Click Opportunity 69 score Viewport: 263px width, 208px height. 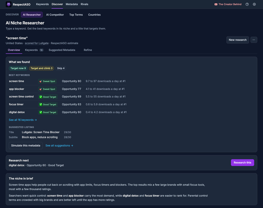coord(71,97)
